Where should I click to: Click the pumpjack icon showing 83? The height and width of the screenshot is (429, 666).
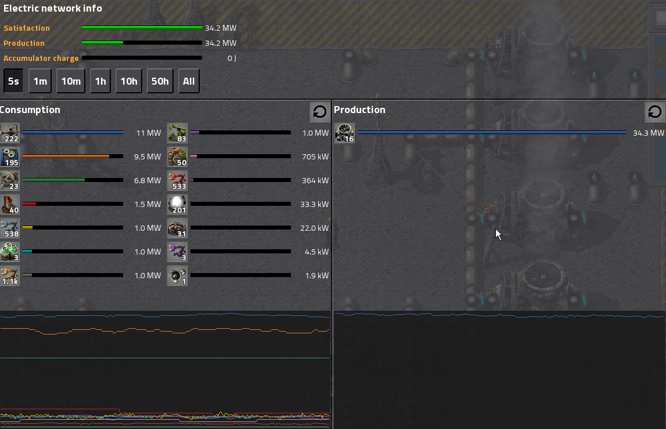177,133
